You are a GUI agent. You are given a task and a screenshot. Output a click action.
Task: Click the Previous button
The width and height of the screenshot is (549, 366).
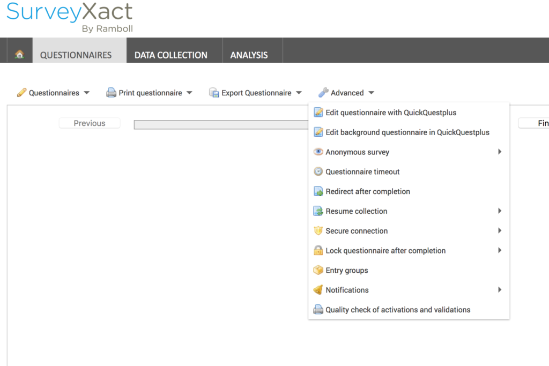90,123
